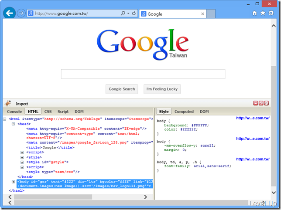Select the highlighted body element row
This screenshot has width=281, height=210.
pyautogui.click(x=85, y=184)
